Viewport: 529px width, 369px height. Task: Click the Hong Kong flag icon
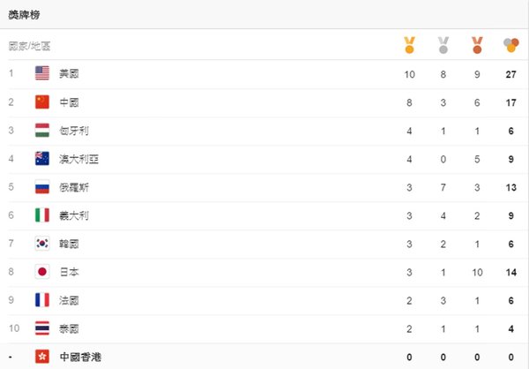tap(42, 357)
